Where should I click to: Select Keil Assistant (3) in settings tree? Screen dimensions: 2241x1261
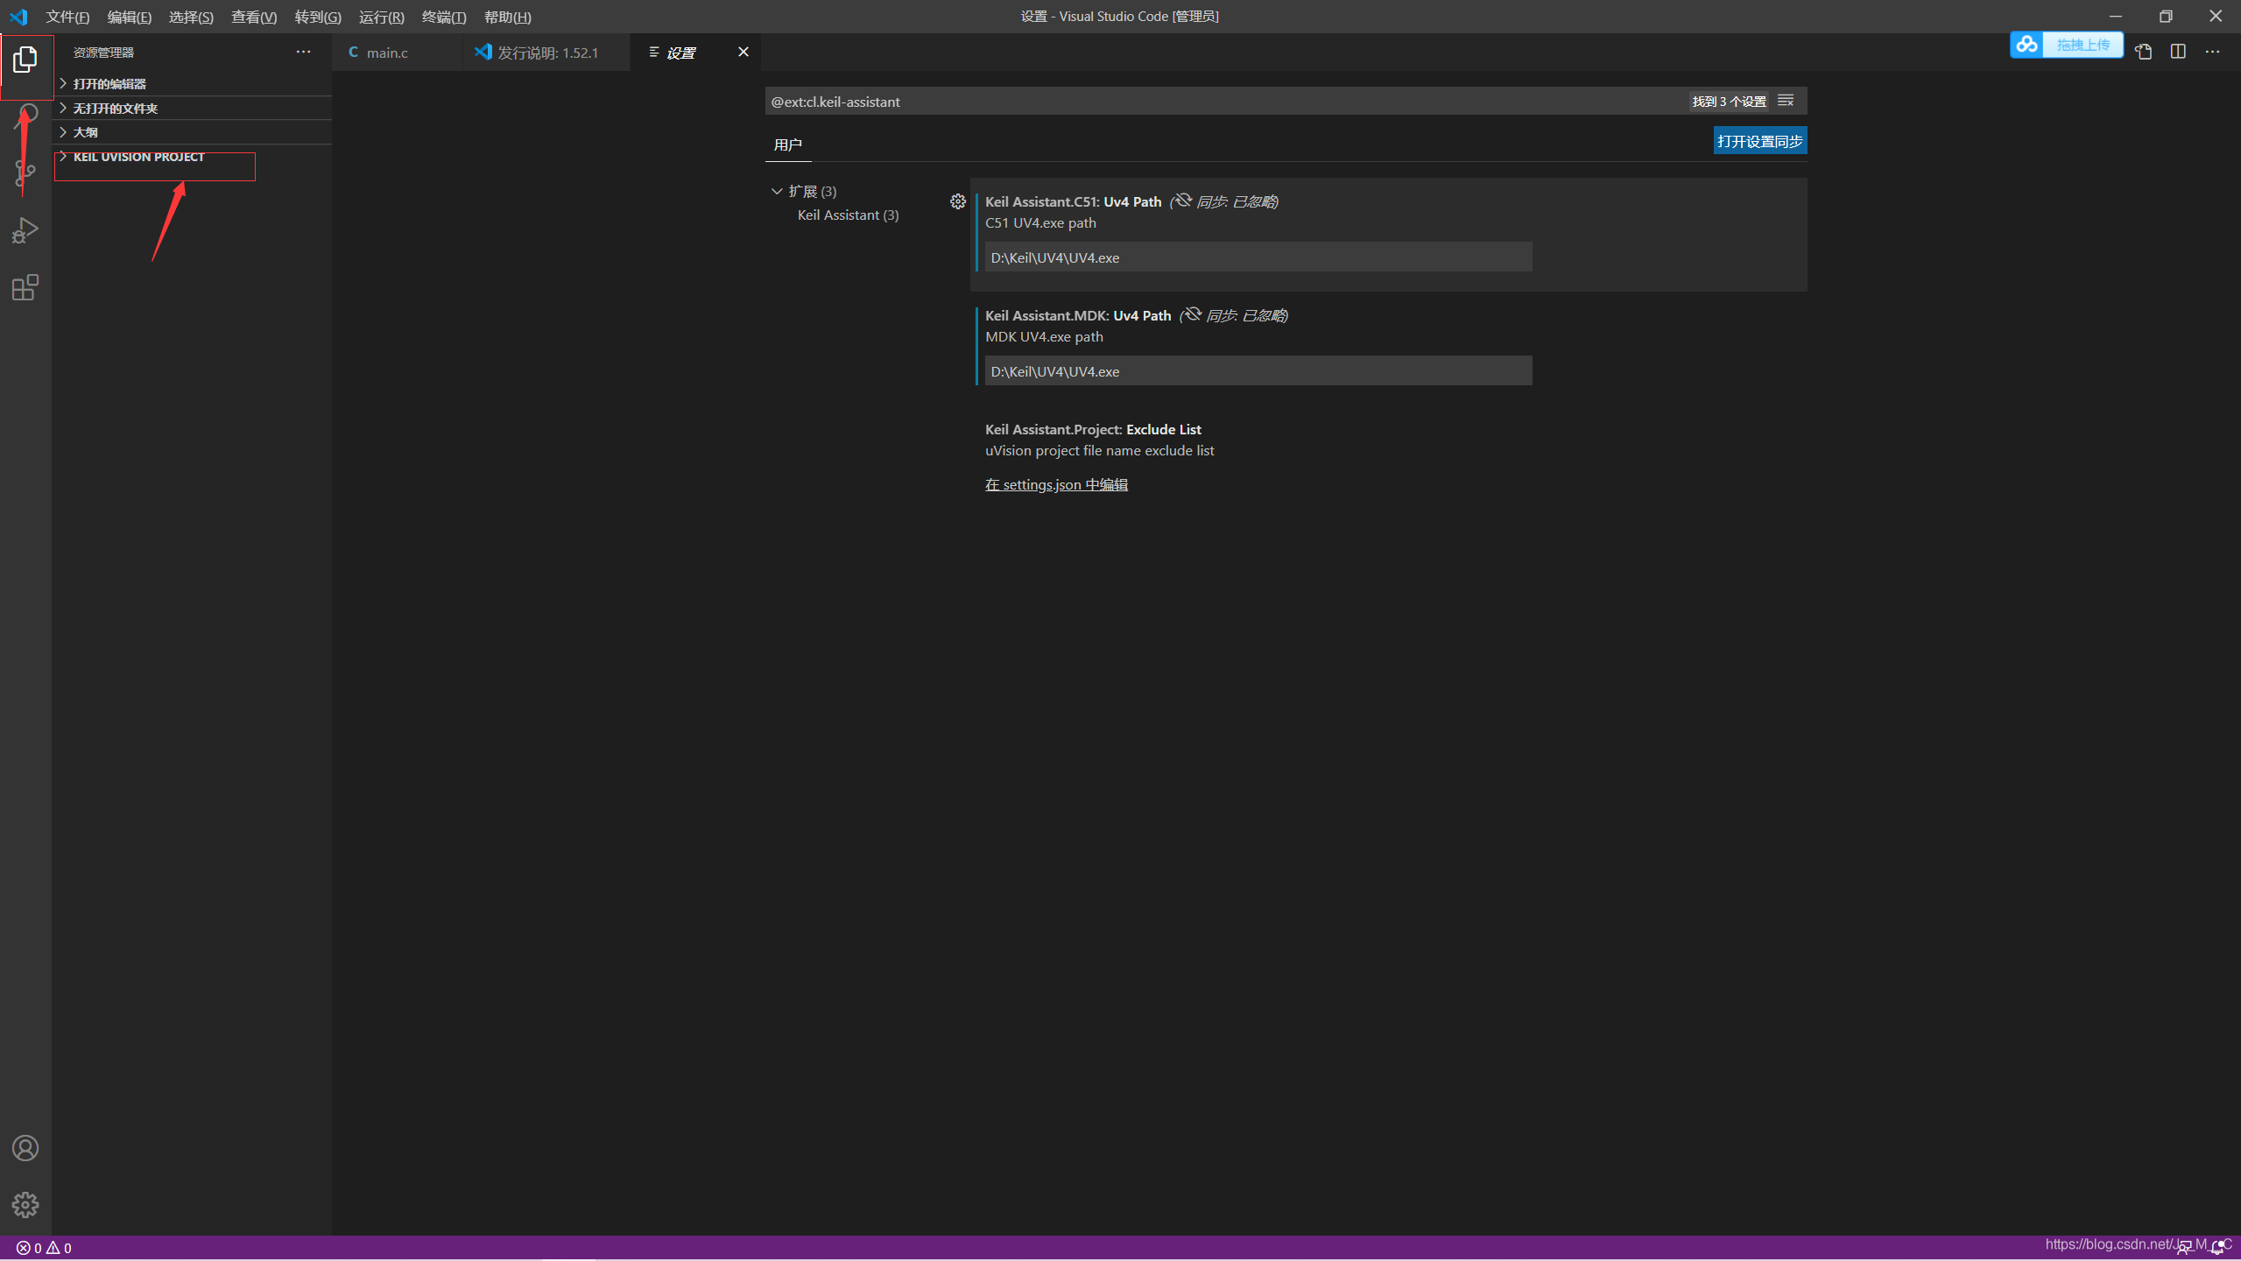click(848, 215)
